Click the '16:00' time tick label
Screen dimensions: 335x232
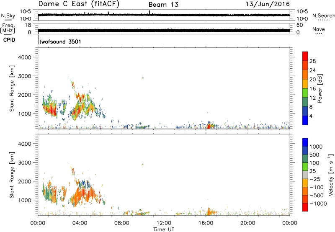[x=206, y=223]
